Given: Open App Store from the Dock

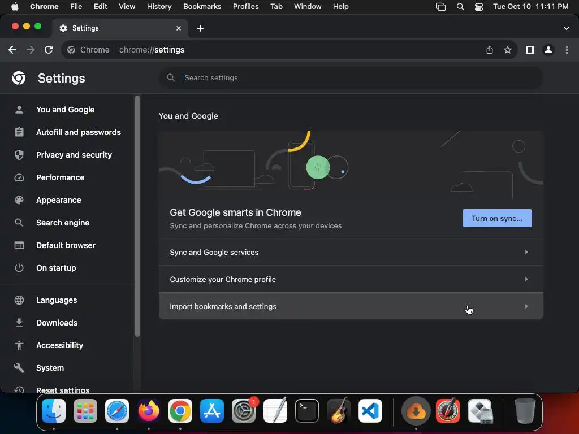Looking at the screenshot, I should tap(212, 411).
